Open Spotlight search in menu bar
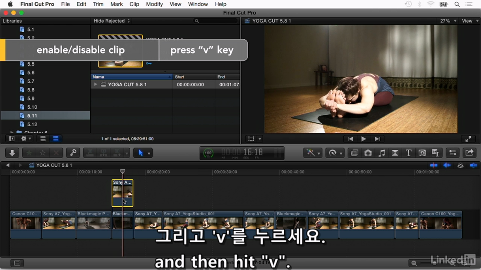This screenshot has width=481, height=270. pyautogui.click(x=457, y=4)
